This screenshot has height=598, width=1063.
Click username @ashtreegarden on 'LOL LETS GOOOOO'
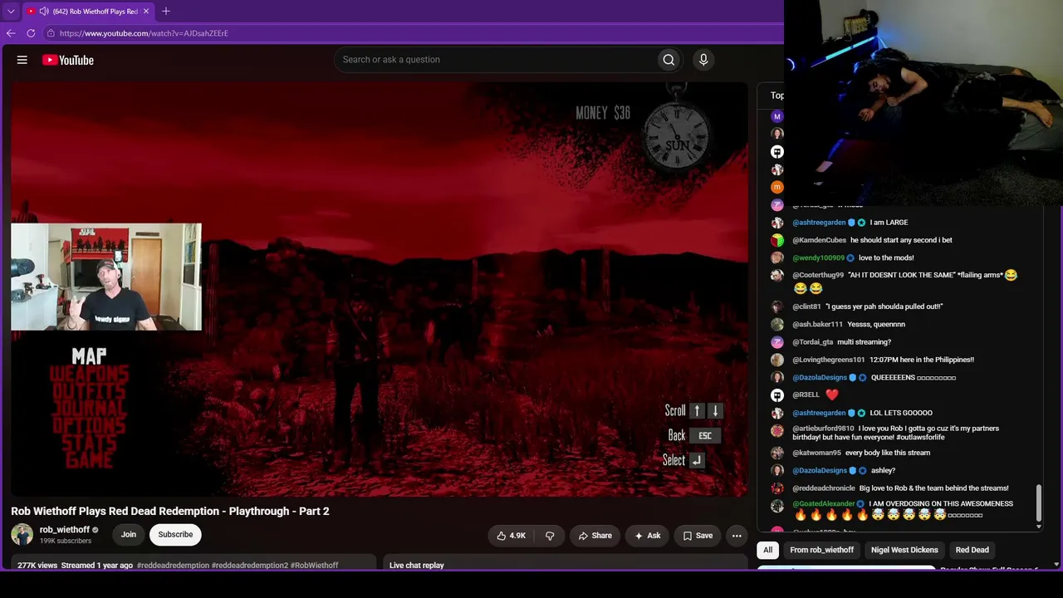[819, 413]
